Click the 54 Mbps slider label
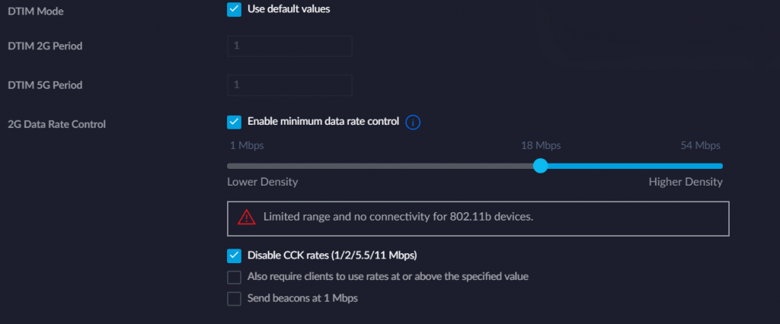The height and width of the screenshot is (324, 780). [700, 145]
